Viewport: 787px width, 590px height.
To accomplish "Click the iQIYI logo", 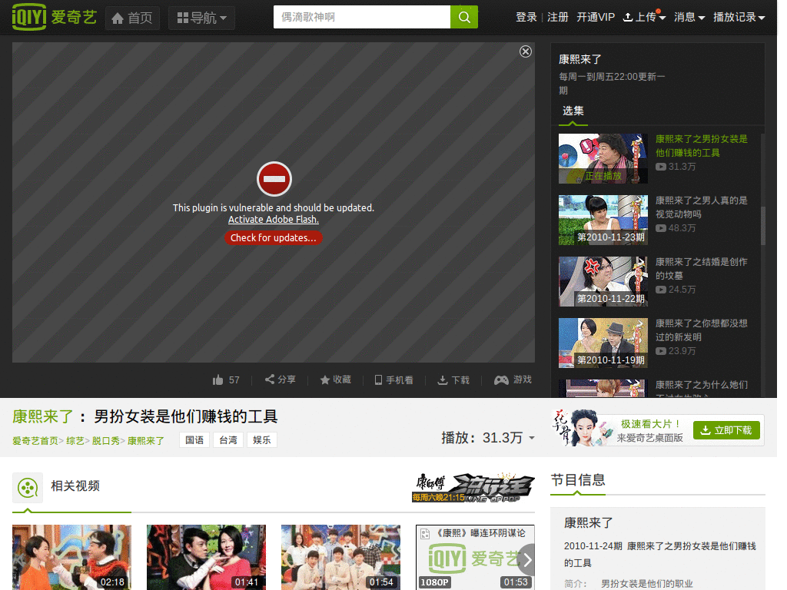I will tap(54, 17).
